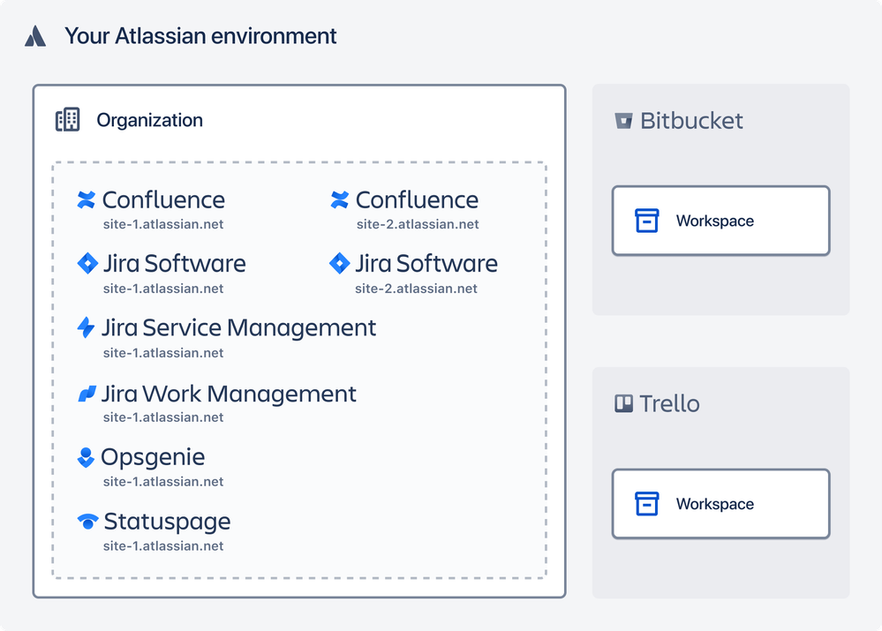The image size is (882, 631).
Task: Click site-1.atlassian.net under Jira Software
Action: click(163, 289)
